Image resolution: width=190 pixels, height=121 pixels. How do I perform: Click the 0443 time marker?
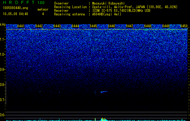(x=57, y=26)
